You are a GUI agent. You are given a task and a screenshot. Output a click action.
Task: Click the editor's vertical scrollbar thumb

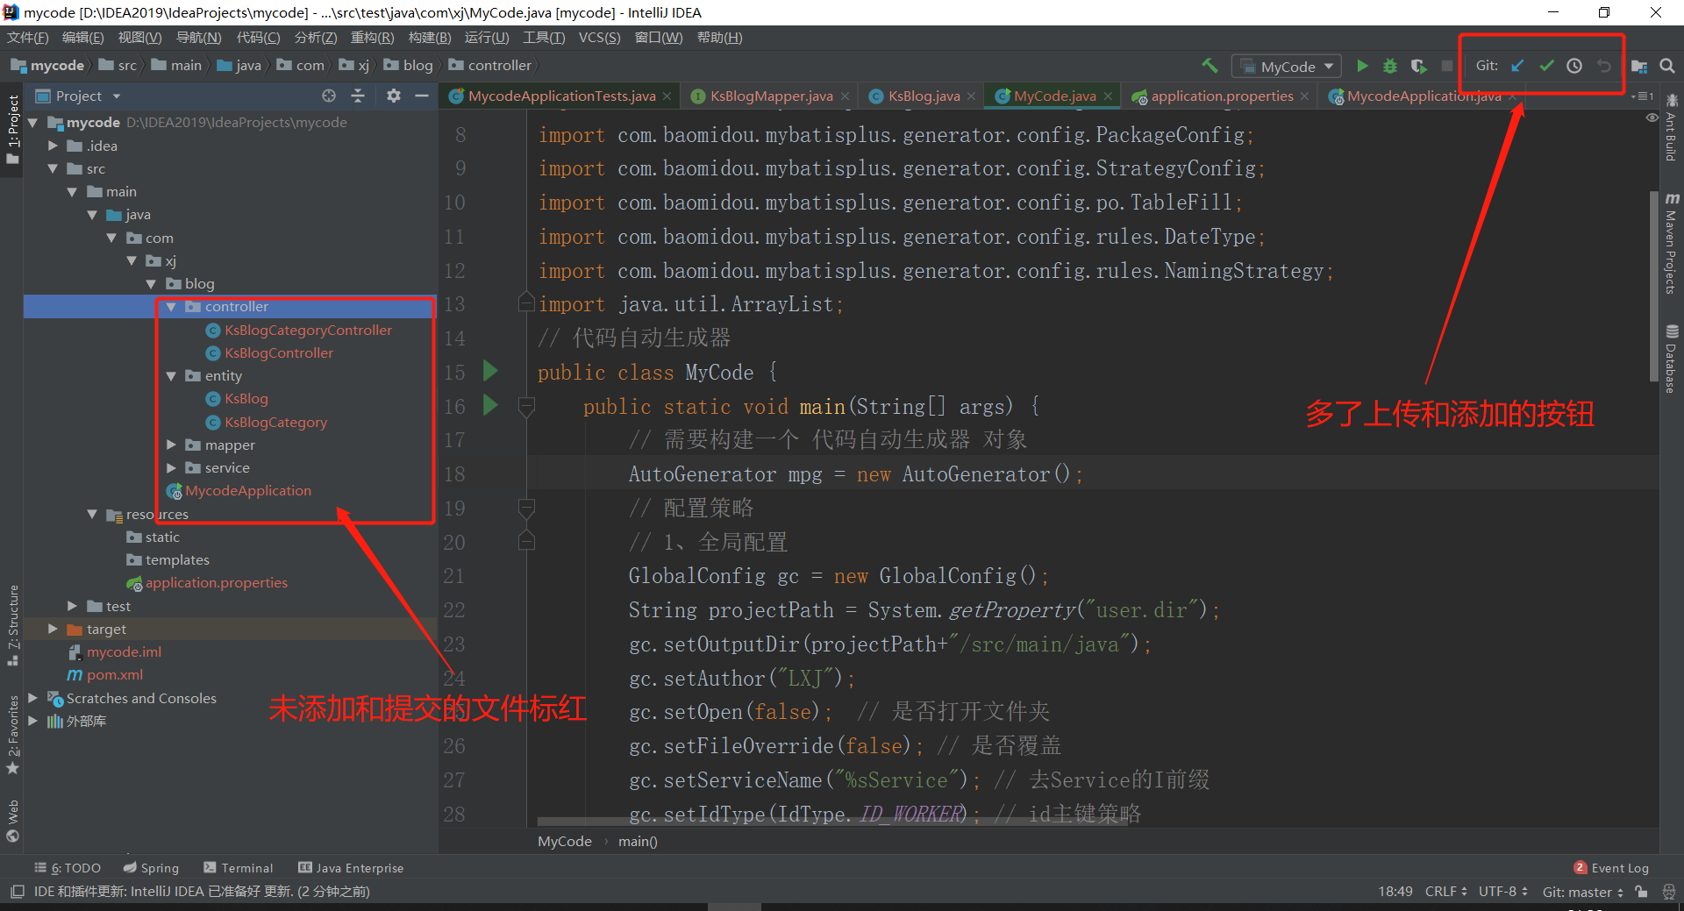(1653, 285)
